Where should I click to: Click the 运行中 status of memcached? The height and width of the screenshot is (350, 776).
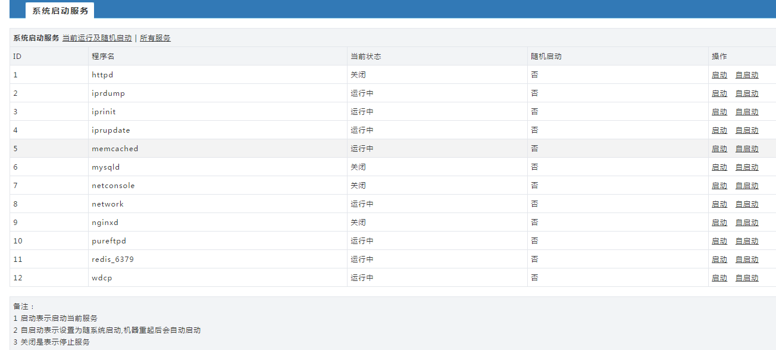click(x=362, y=149)
